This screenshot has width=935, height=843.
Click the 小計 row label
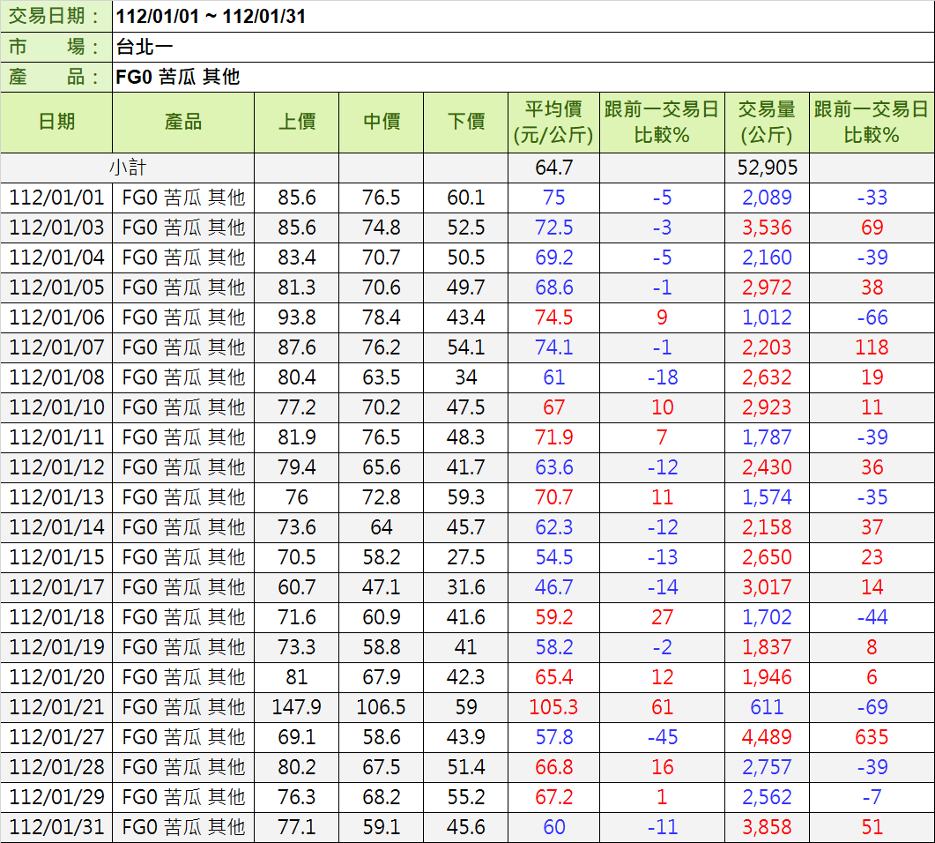pos(128,168)
